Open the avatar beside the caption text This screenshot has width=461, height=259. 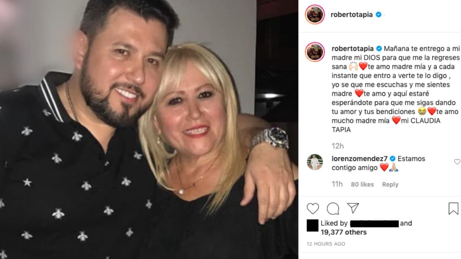click(x=316, y=49)
